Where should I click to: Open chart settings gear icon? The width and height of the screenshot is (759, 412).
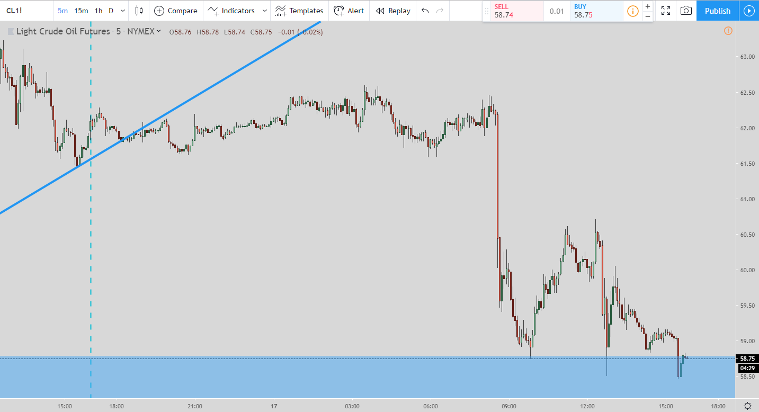click(x=747, y=406)
